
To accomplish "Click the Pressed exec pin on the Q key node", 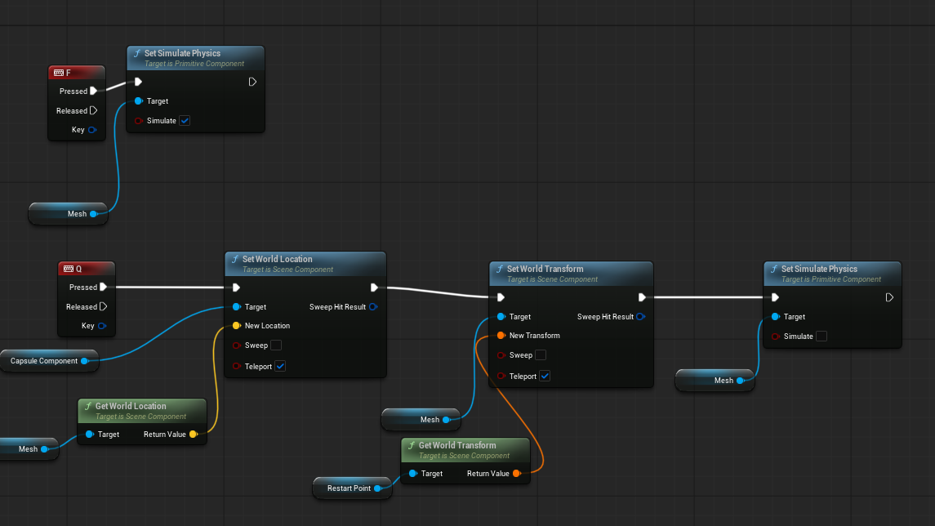I will click(x=103, y=287).
